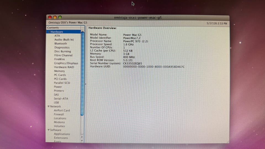Select the Software category label
Viewport: 265px width, 149px height.
[55, 130]
